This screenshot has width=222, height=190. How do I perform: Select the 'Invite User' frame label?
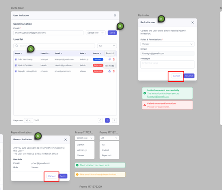17,8
